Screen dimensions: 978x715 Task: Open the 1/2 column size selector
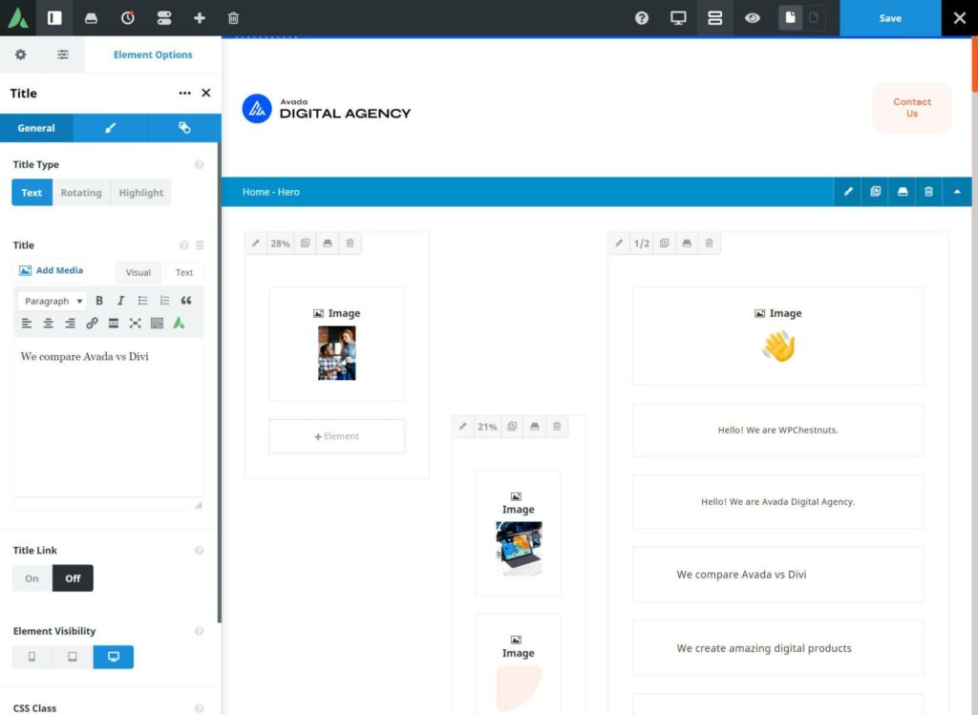point(642,243)
